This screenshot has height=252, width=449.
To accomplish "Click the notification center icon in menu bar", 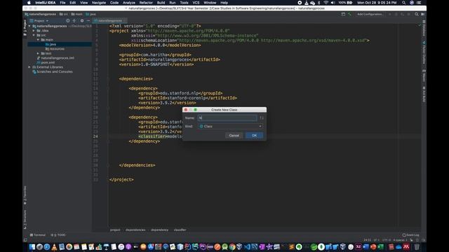I will coord(419,3).
